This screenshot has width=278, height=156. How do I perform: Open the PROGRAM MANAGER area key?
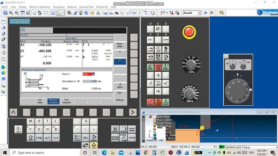[115, 138]
